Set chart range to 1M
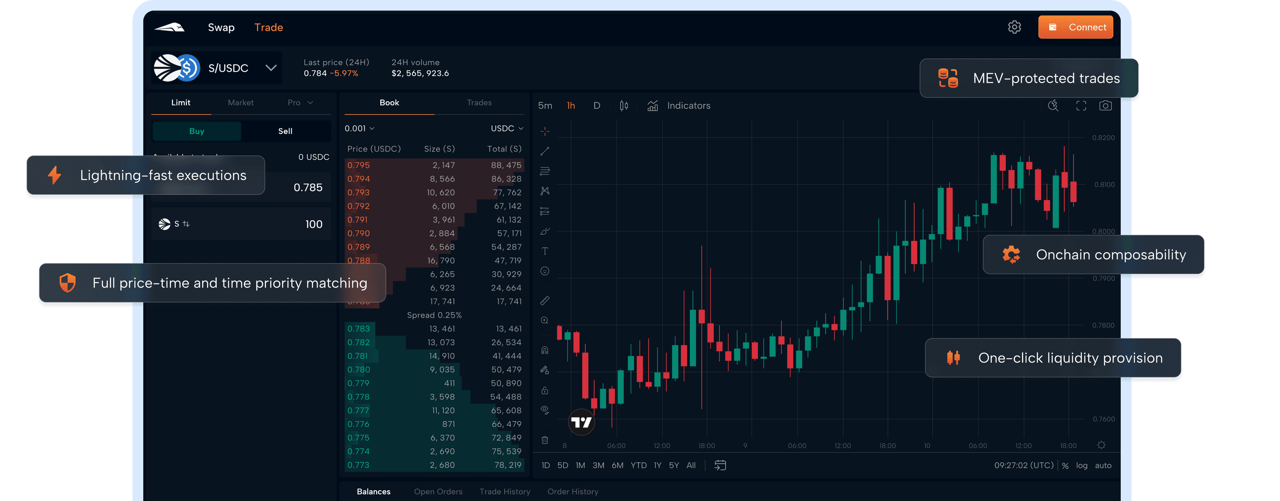Screen dimensions: 1280x501 click(x=580, y=466)
